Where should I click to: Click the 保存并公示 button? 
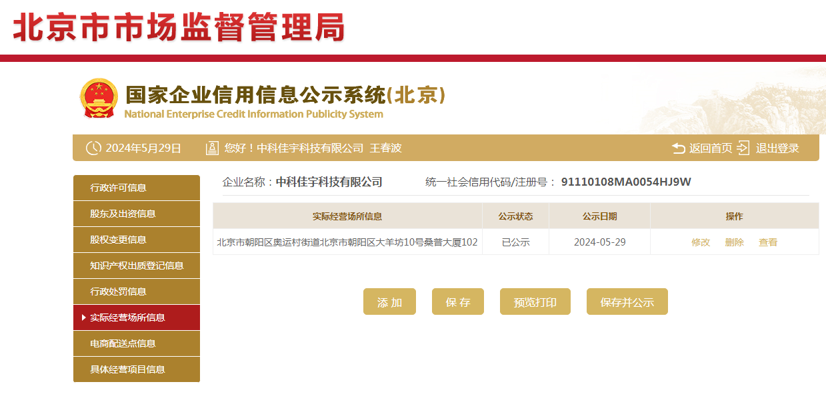pos(627,302)
